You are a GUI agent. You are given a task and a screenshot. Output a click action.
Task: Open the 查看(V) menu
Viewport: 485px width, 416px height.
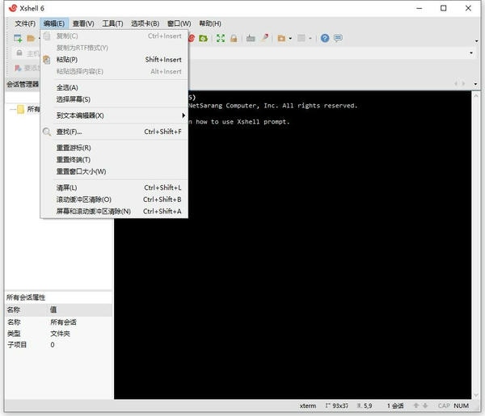click(83, 23)
